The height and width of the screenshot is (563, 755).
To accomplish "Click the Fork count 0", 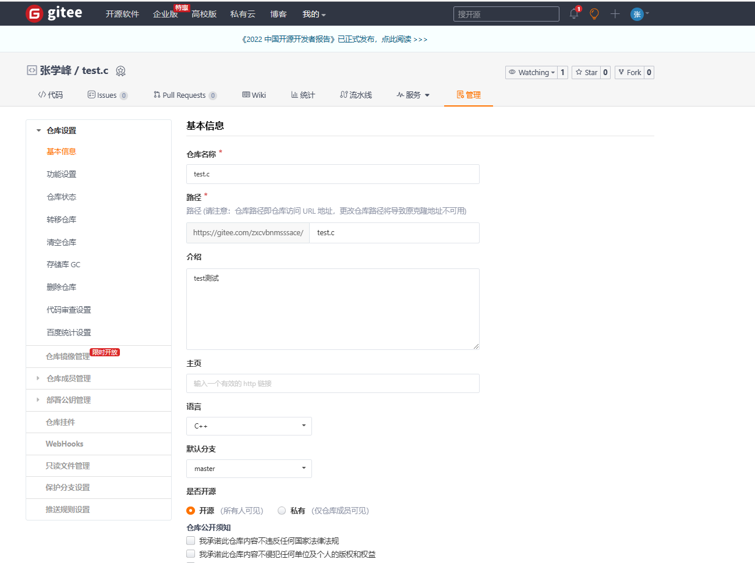I will [x=649, y=72].
